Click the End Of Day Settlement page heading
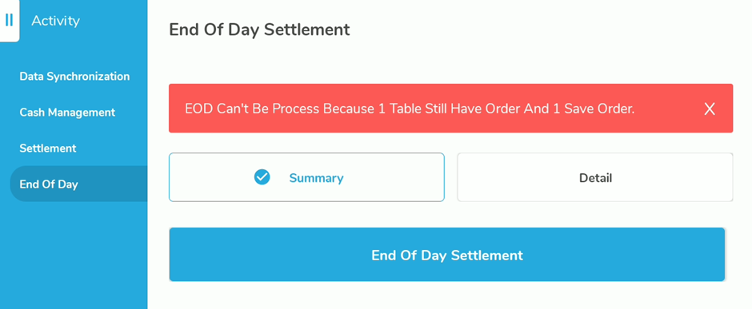Image resolution: width=752 pixels, height=309 pixels. (x=259, y=30)
